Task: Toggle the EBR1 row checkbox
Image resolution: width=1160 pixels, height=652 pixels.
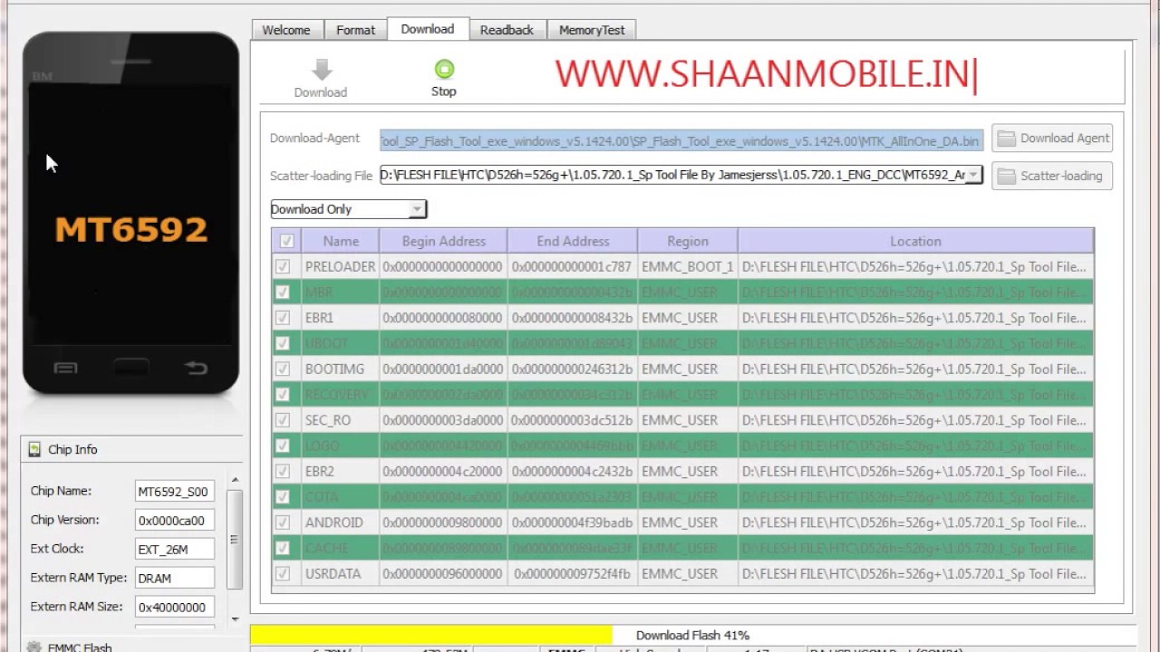Action: (x=283, y=318)
